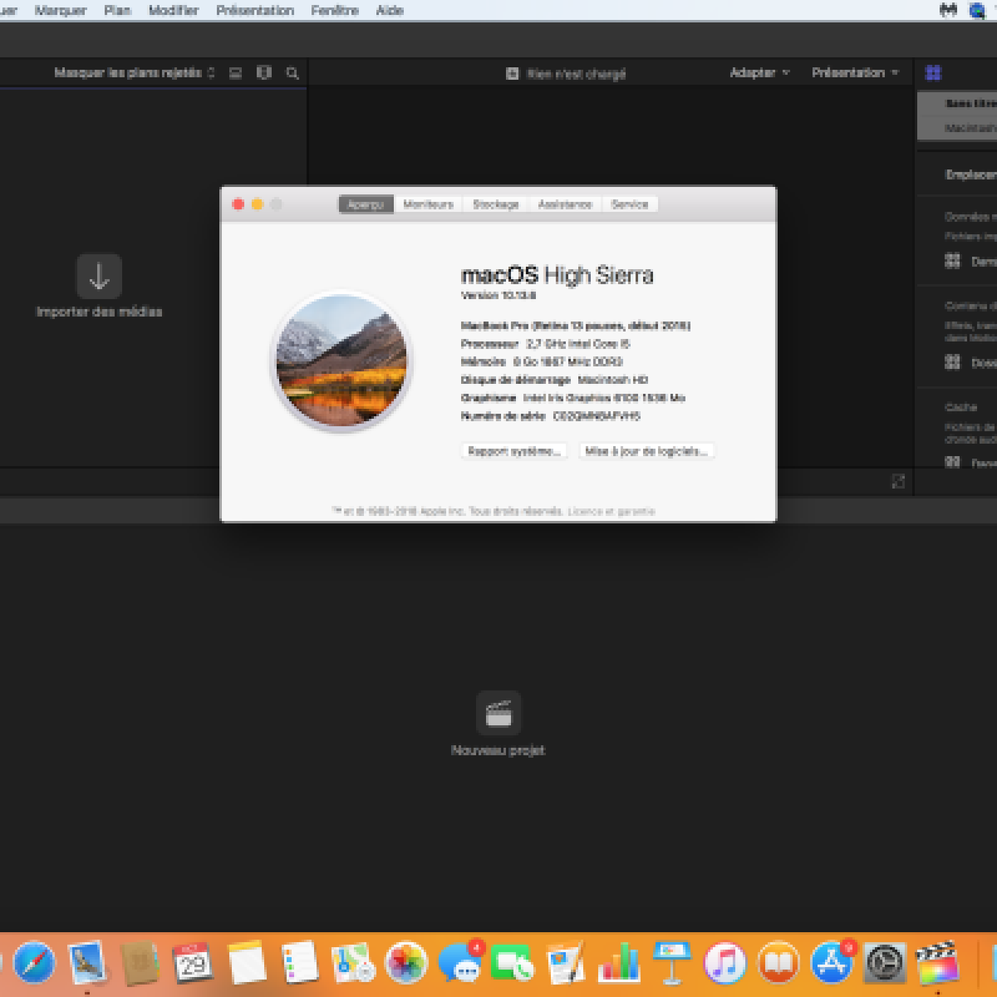
Task: Open iBooks from the Dock
Action: coord(778,963)
